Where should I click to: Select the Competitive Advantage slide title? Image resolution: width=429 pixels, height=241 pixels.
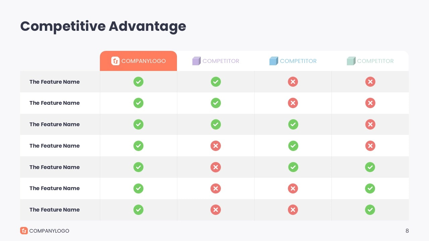pyautogui.click(x=103, y=26)
